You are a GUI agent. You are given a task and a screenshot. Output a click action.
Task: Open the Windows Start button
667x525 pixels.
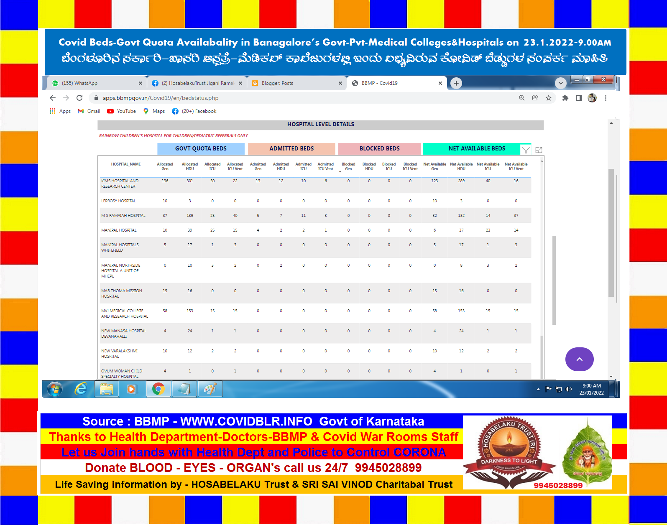pyautogui.click(x=55, y=389)
